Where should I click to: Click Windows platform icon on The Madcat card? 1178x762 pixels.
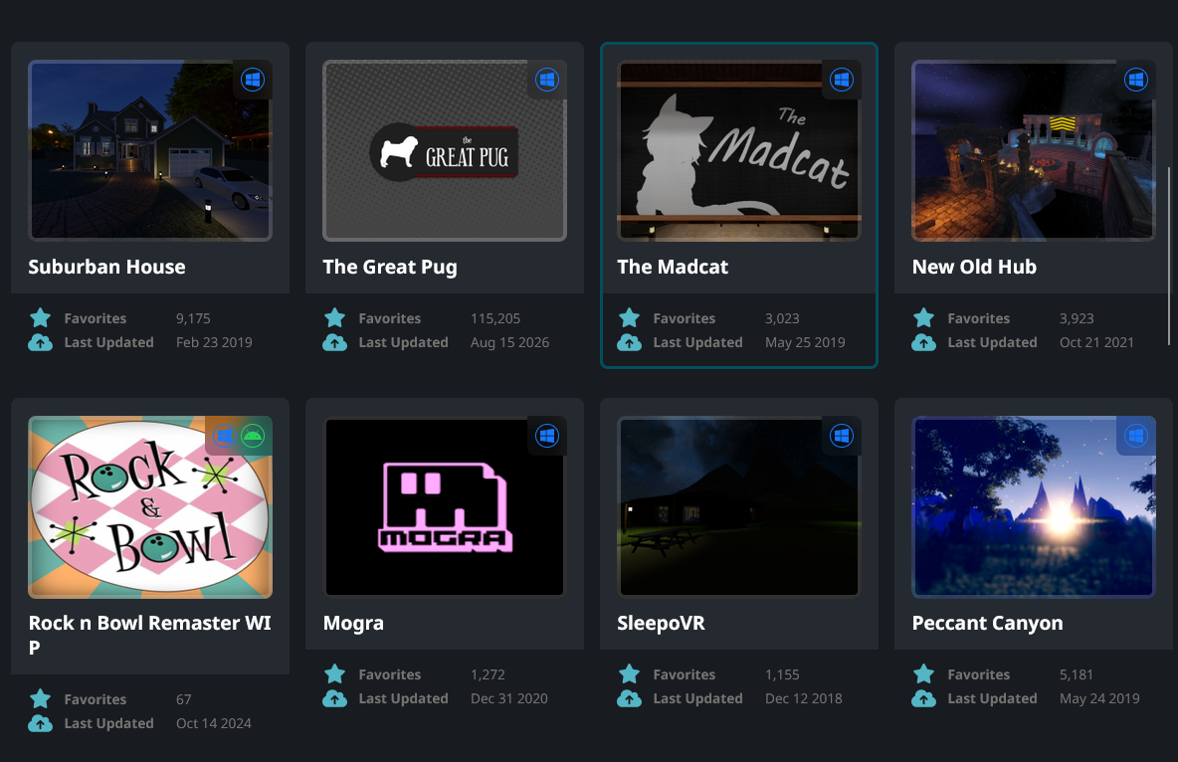point(842,80)
